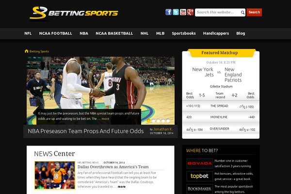This screenshot has width=291, height=194.
Task: Click +10 (-115) spread odds
Action: click(193, 106)
